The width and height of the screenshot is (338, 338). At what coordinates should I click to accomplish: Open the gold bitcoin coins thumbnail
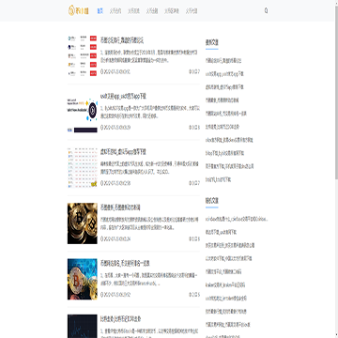pyautogui.click(x=83, y=223)
